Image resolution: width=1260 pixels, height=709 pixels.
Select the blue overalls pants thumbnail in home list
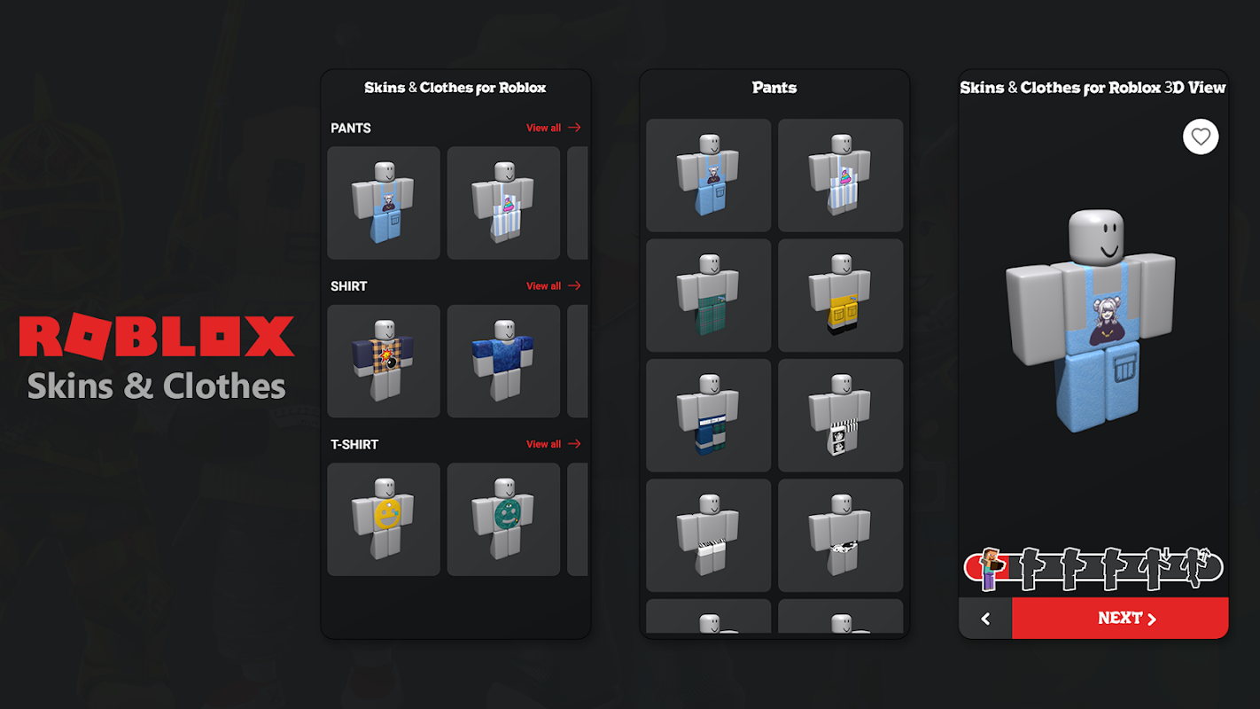384,203
